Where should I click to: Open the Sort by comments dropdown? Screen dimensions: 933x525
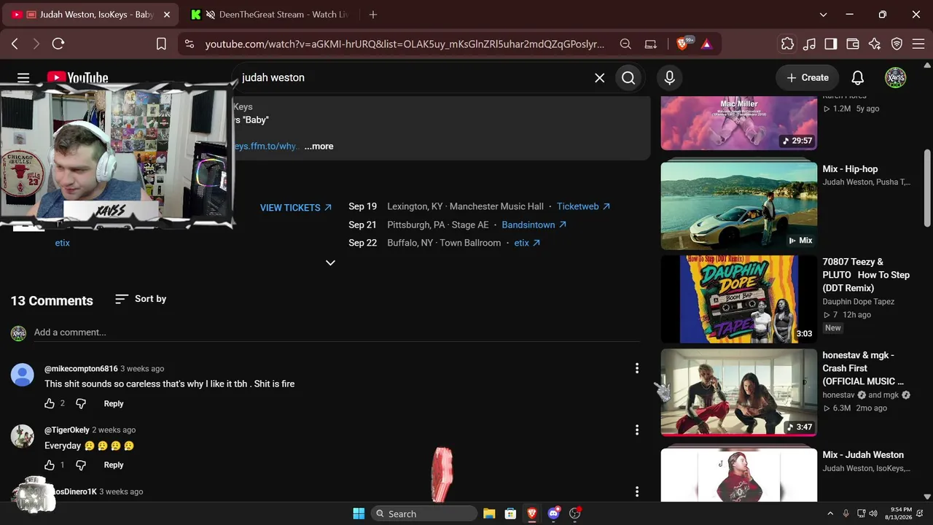point(141,299)
